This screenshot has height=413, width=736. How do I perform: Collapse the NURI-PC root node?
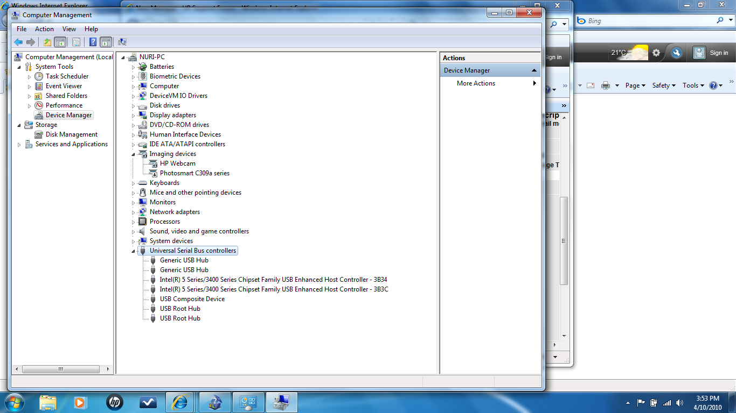(123, 57)
